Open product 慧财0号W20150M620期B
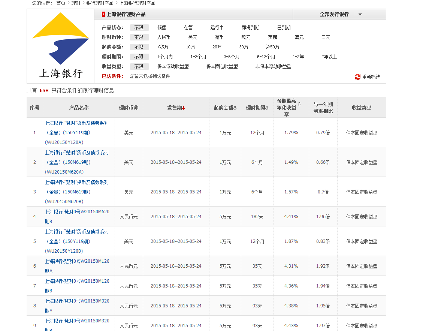 (x=77, y=217)
